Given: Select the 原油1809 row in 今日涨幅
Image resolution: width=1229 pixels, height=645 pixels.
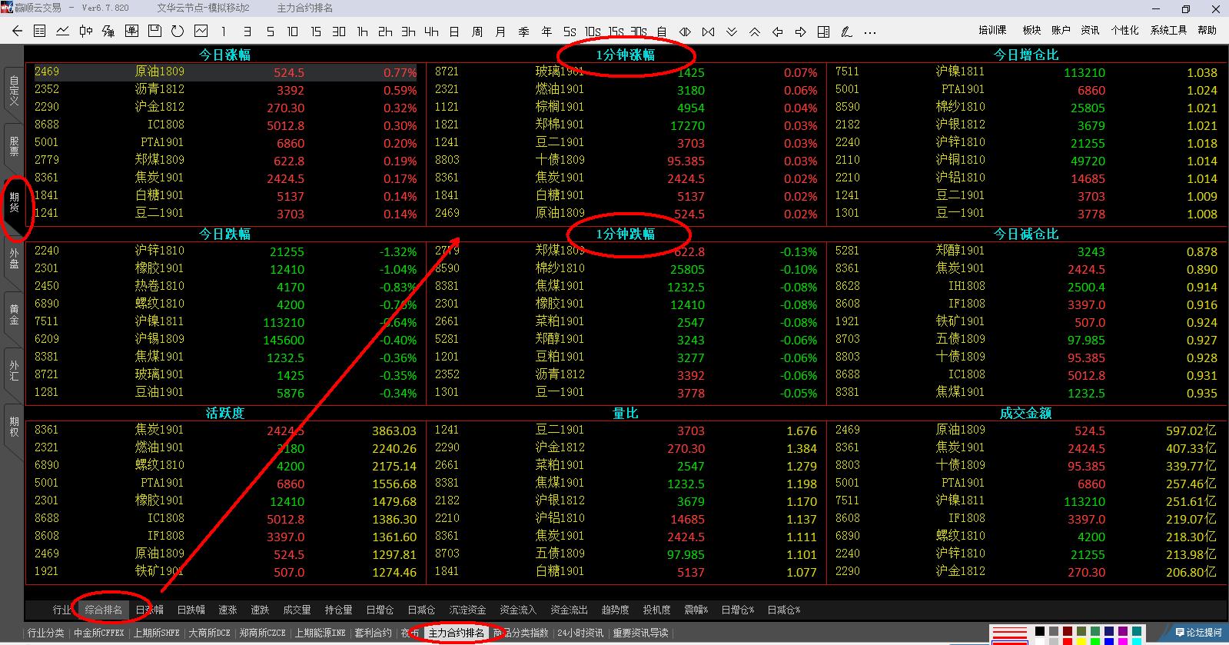Looking at the screenshot, I should tap(225, 72).
